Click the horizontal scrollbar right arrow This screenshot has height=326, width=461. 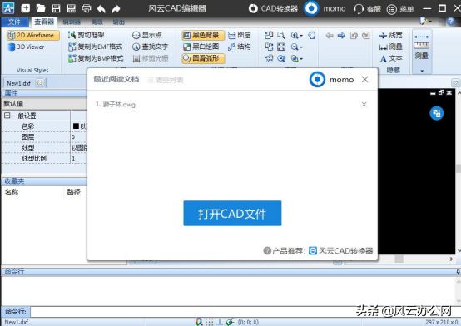click(x=451, y=259)
